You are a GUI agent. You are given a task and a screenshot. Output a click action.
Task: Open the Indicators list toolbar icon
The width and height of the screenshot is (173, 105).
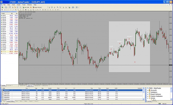pyautogui.click(x=69, y=7)
